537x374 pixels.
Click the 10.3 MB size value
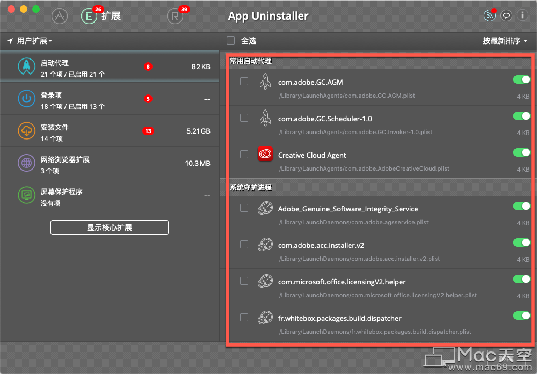click(x=198, y=163)
